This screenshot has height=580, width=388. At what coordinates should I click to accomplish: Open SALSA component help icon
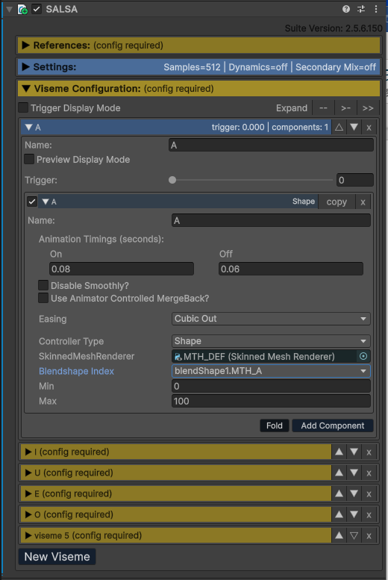coord(345,9)
